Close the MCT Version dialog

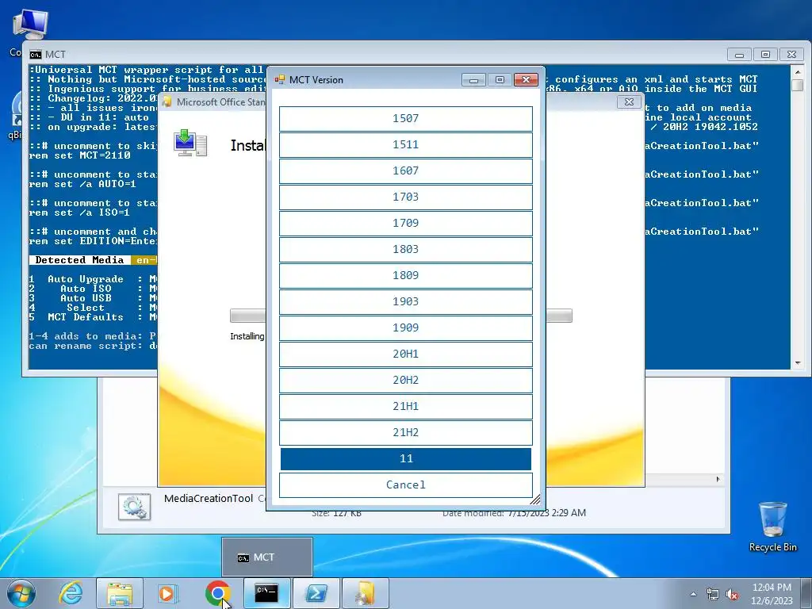(x=527, y=80)
